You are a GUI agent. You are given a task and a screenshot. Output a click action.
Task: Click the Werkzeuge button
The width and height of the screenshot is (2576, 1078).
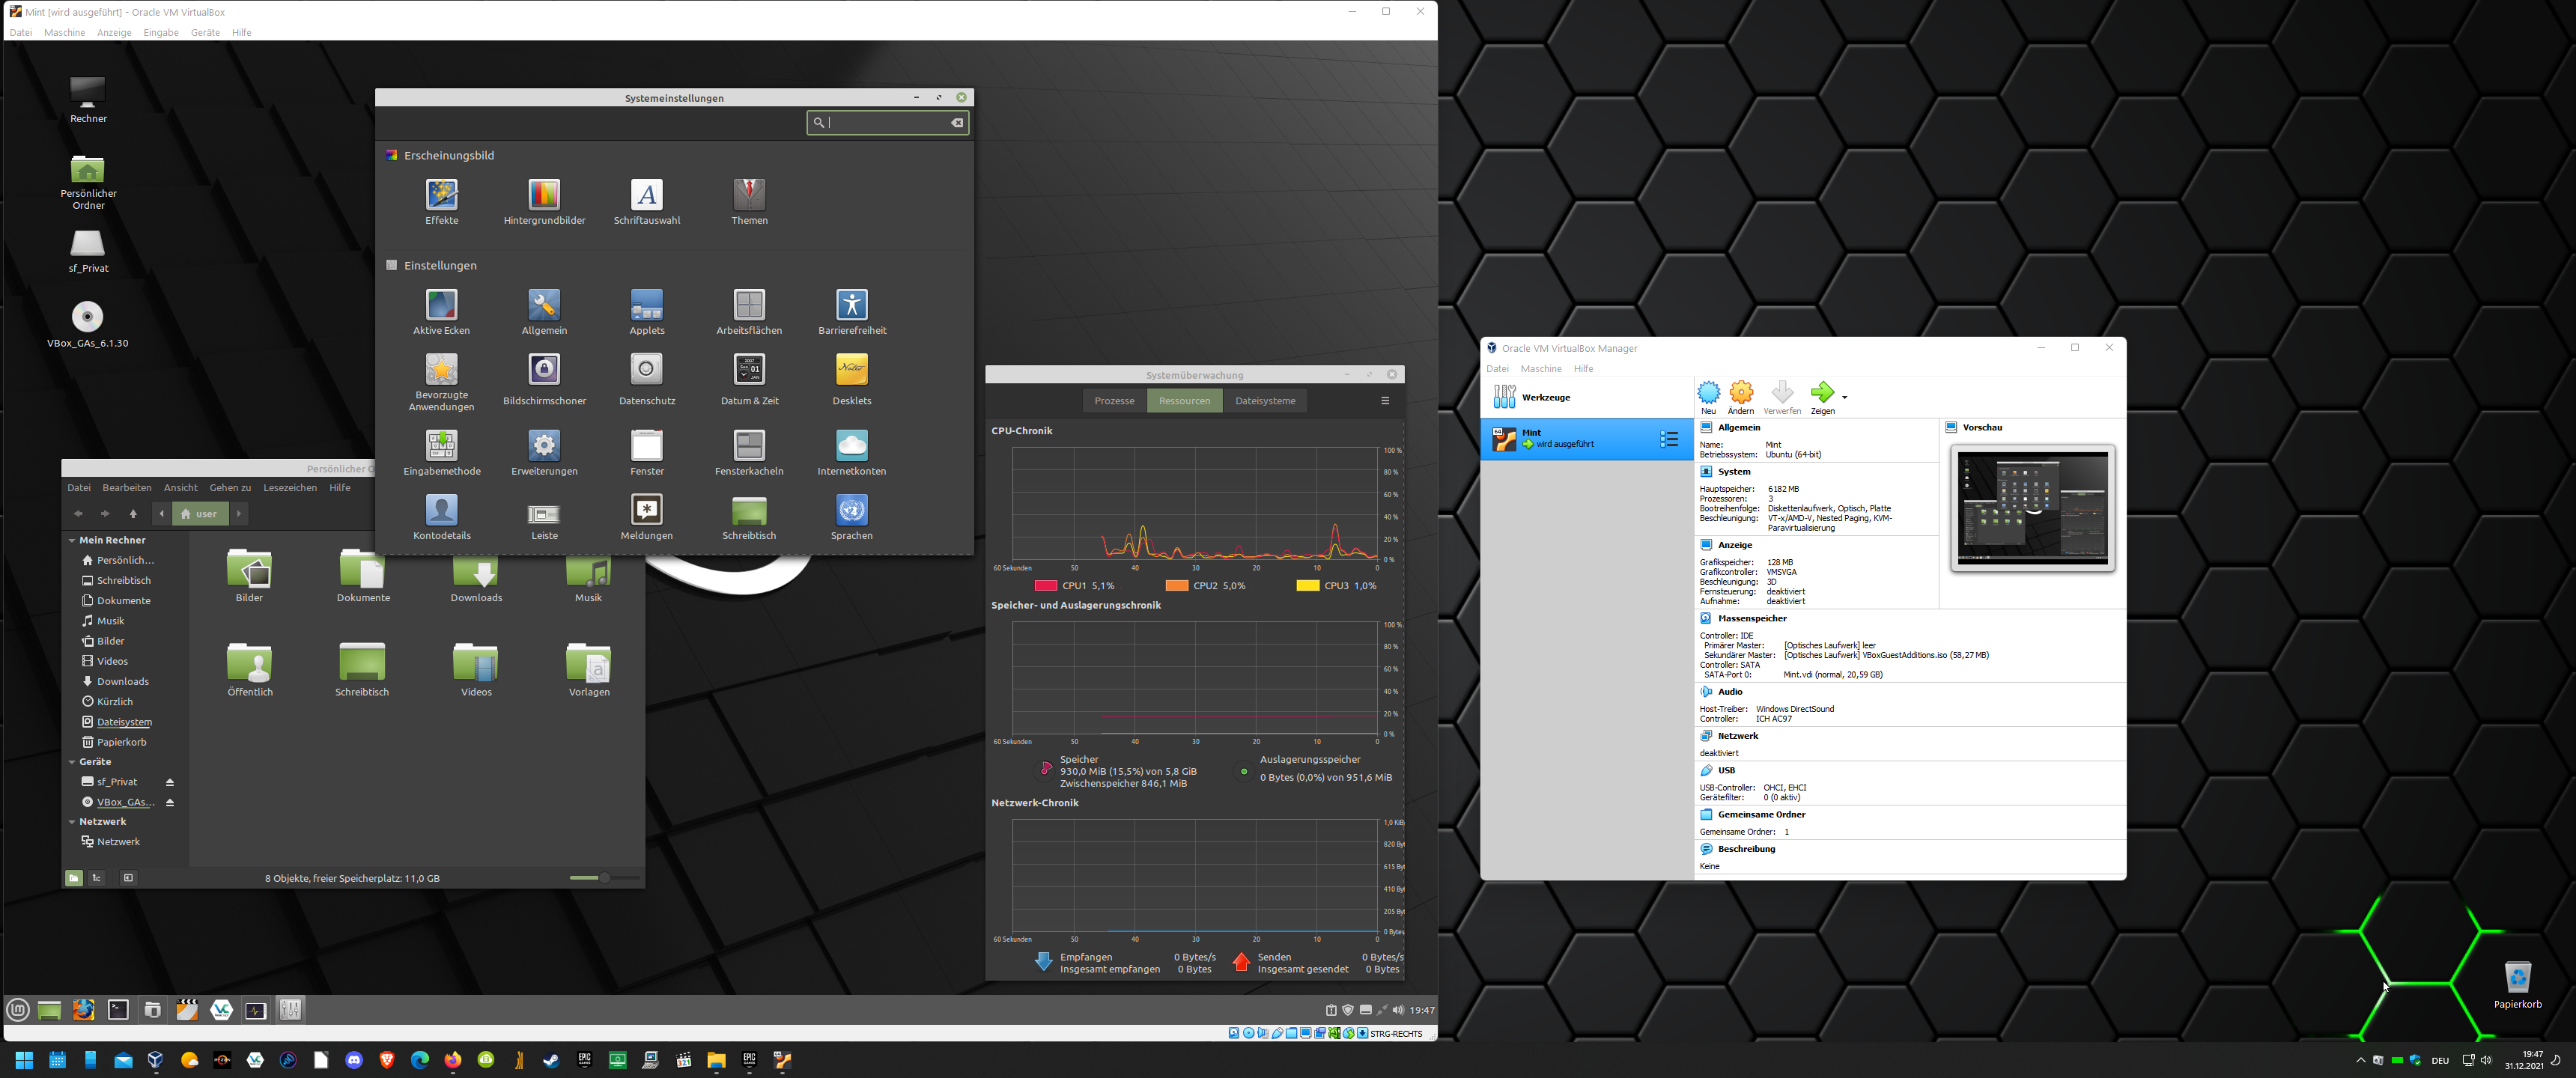[x=1545, y=398]
